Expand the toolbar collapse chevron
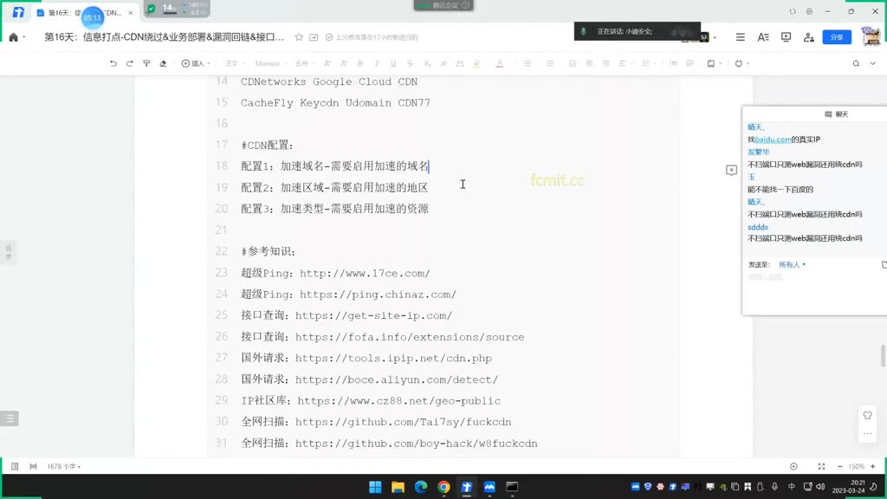 (873, 63)
